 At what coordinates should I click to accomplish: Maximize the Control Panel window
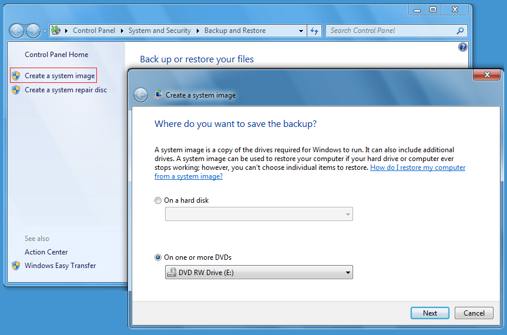(433, 10)
